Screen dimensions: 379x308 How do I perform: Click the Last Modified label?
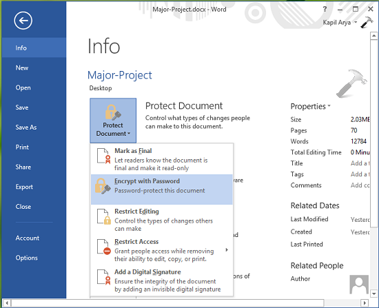[309, 219]
